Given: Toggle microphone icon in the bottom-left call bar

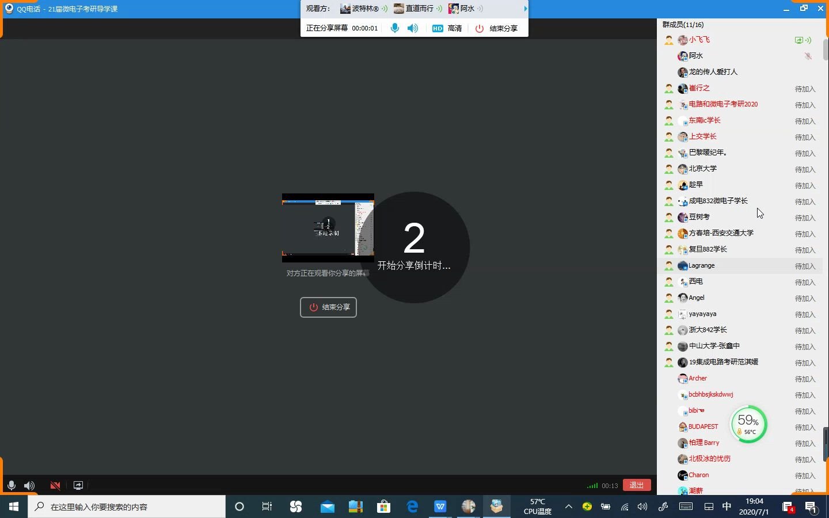Looking at the screenshot, I should 11,485.
